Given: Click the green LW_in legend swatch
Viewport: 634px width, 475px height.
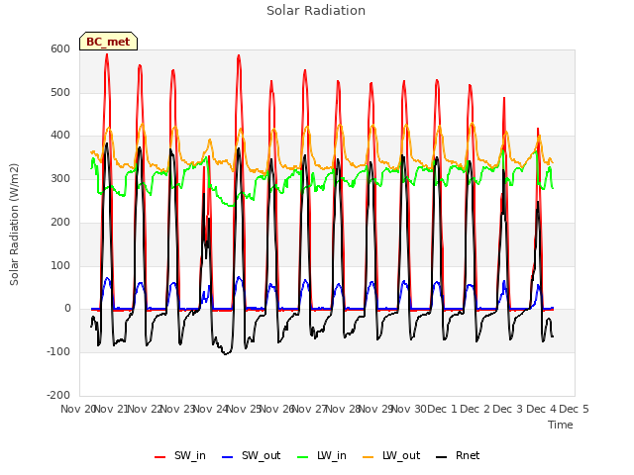Looking at the screenshot, I should click(302, 457).
